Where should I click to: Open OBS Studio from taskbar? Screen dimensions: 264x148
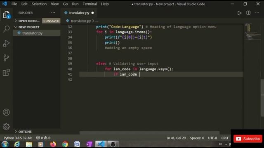113,144
